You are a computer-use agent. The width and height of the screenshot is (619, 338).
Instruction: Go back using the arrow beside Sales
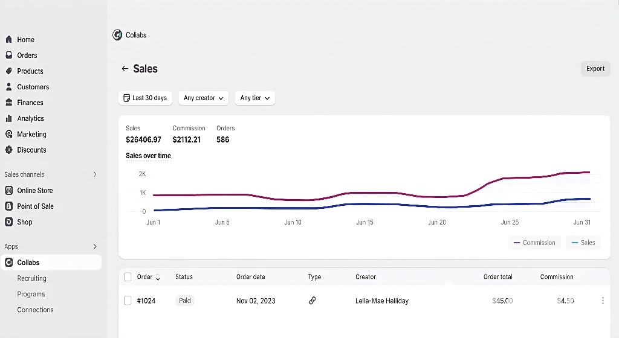[125, 69]
